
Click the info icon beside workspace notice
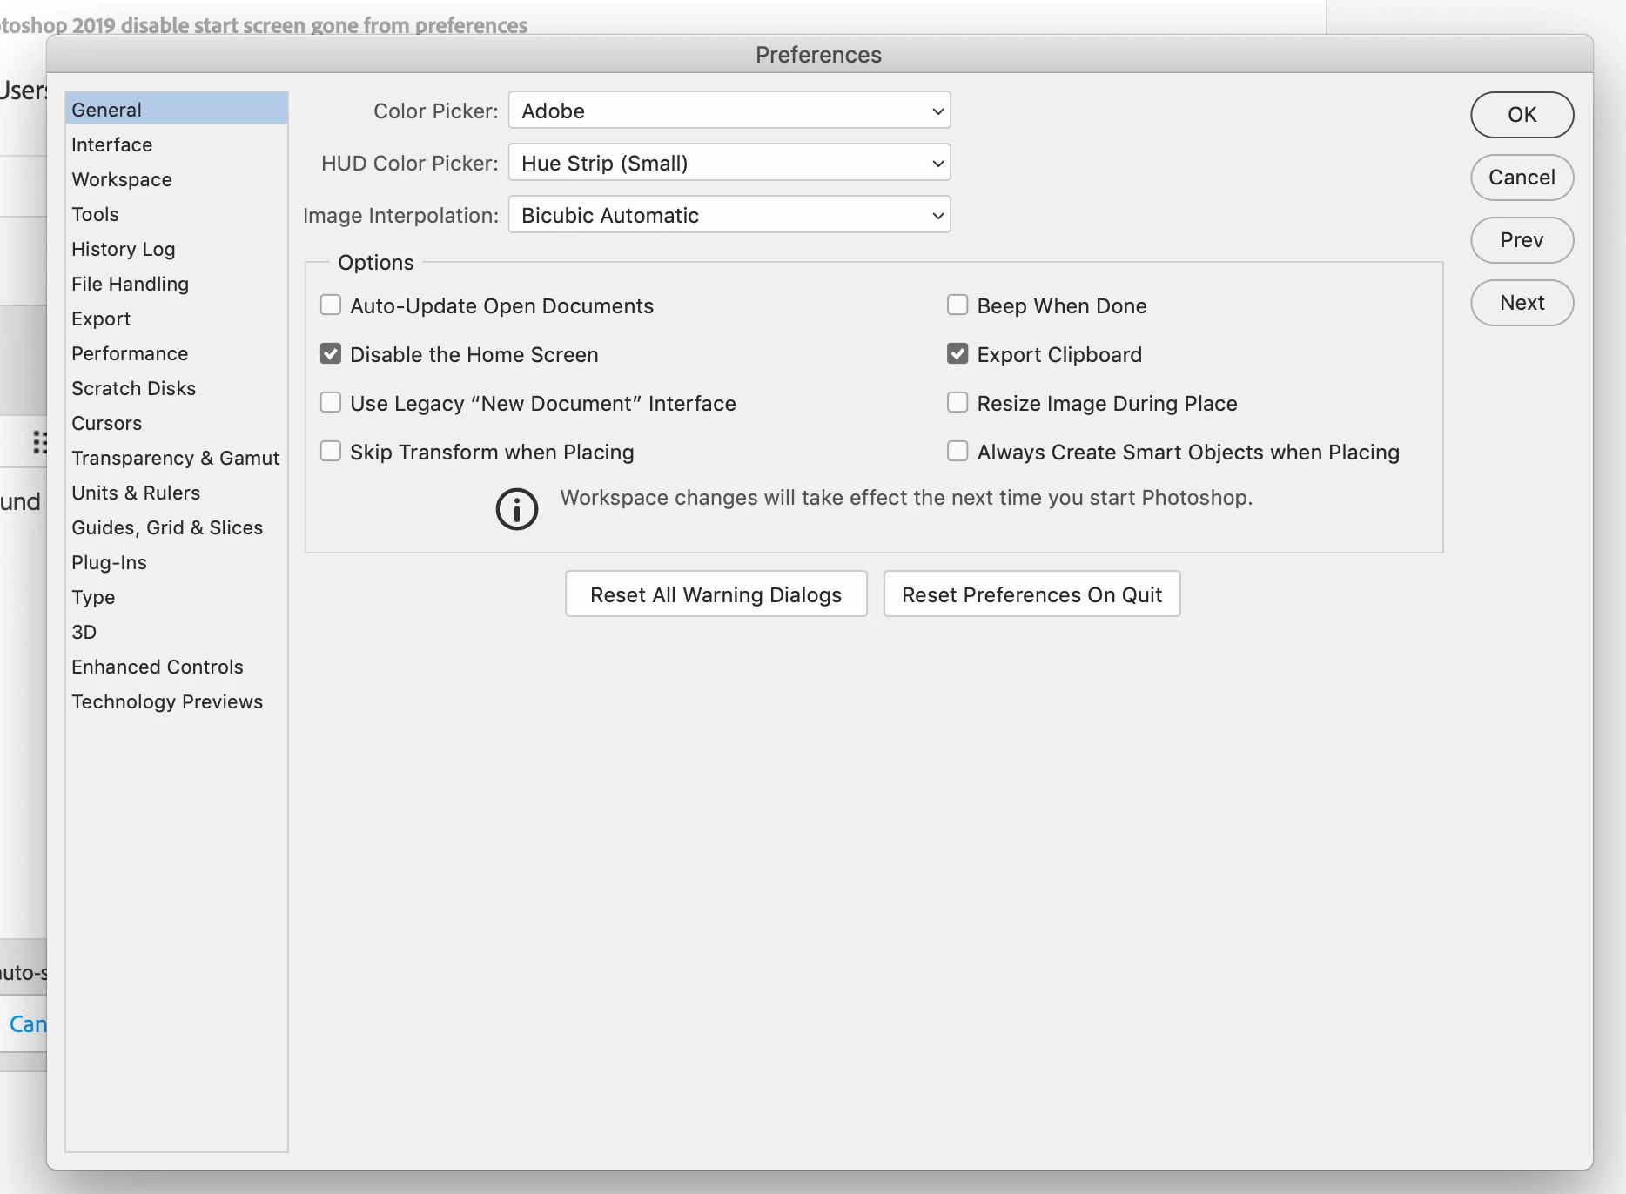(x=517, y=509)
